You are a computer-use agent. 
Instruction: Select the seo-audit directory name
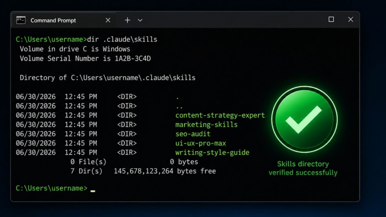pos(193,134)
